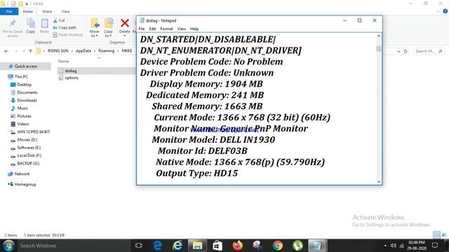Image resolution: width=449 pixels, height=252 pixels.
Task: Open Documents in the sidebar
Action: 27,92
